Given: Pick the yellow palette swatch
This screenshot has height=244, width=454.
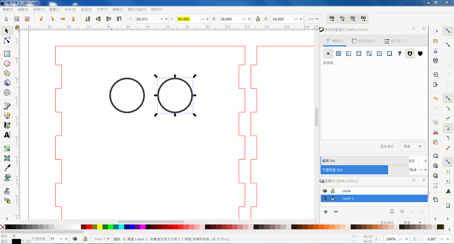Looking at the screenshot, I should coord(100,227).
